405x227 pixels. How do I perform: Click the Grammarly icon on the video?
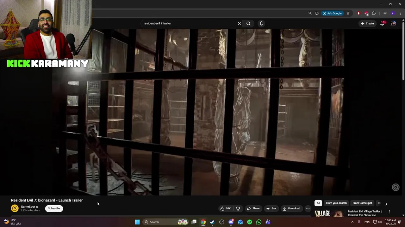[x=396, y=187]
